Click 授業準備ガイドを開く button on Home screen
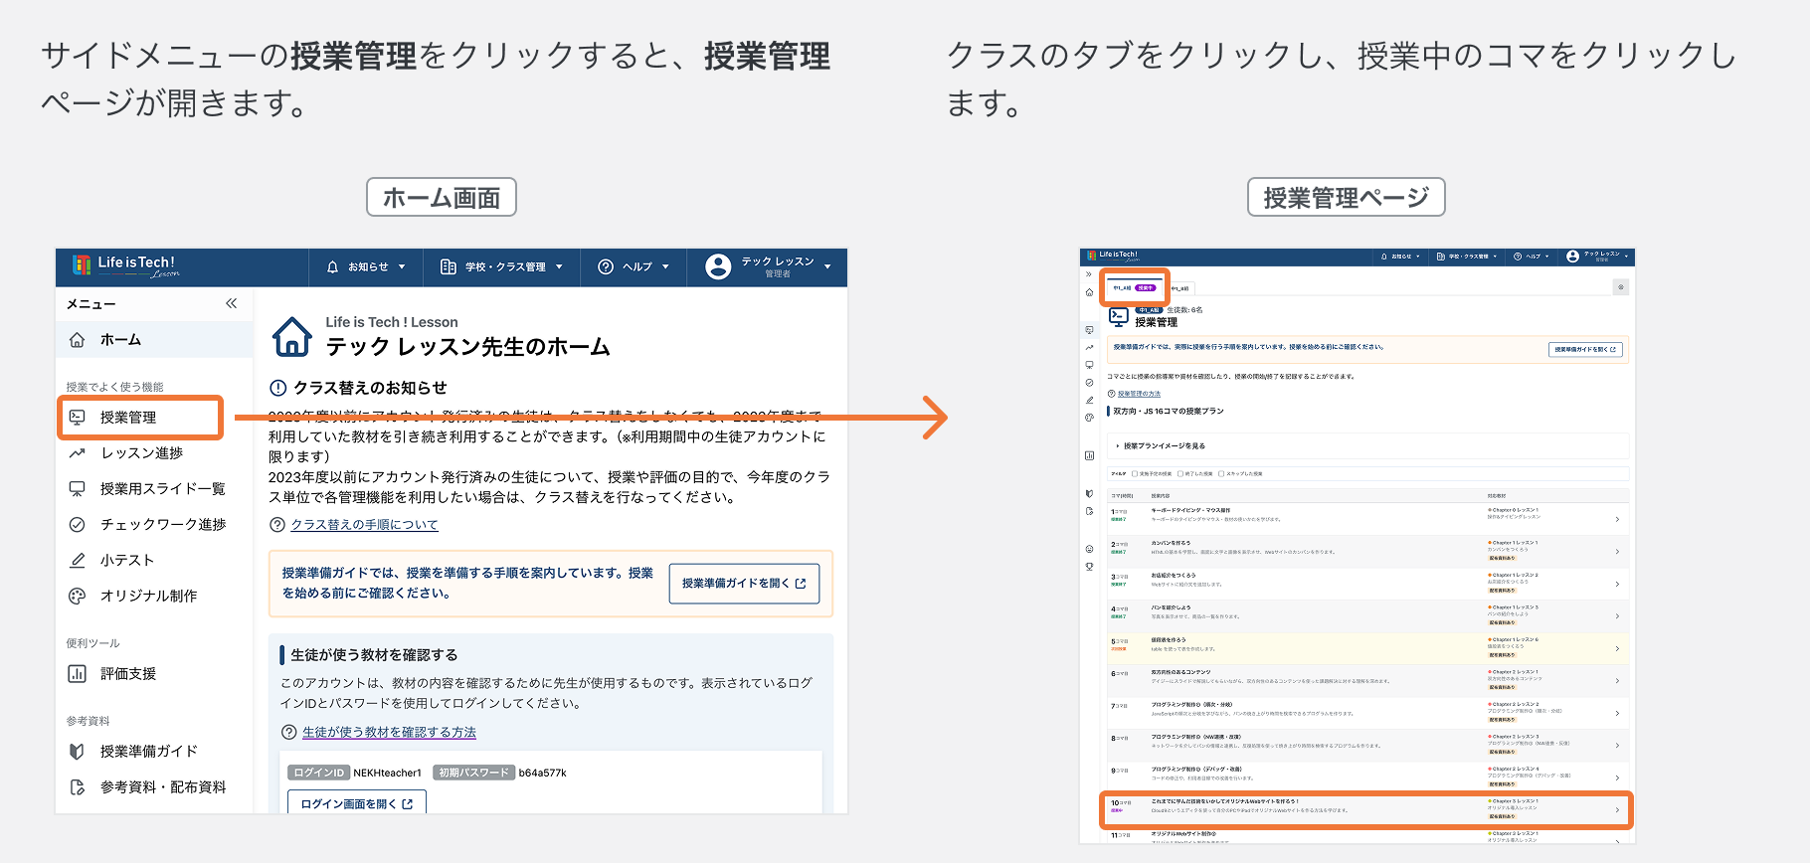1810x863 pixels. (744, 584)
